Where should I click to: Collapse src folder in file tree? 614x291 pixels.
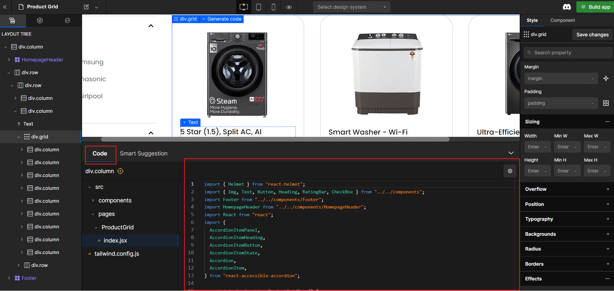pos(90,187)
